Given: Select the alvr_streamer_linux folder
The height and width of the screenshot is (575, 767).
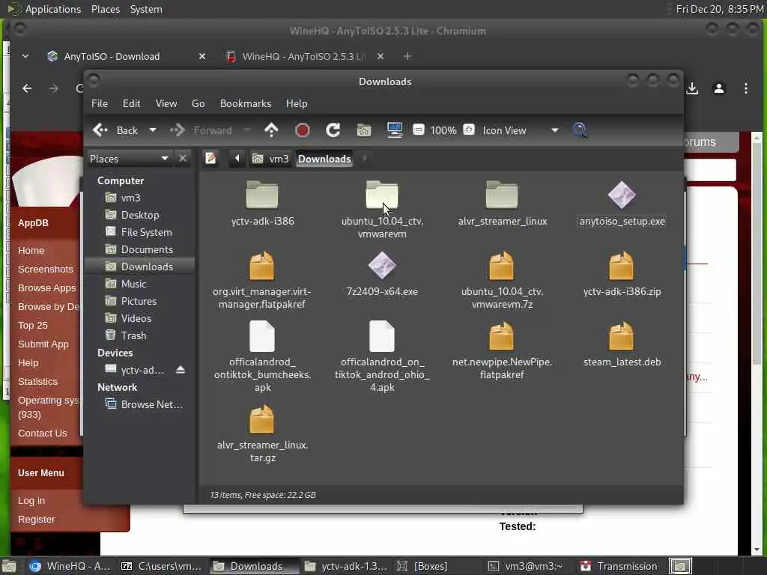Looking at the screenshot, I should point(502,204).
